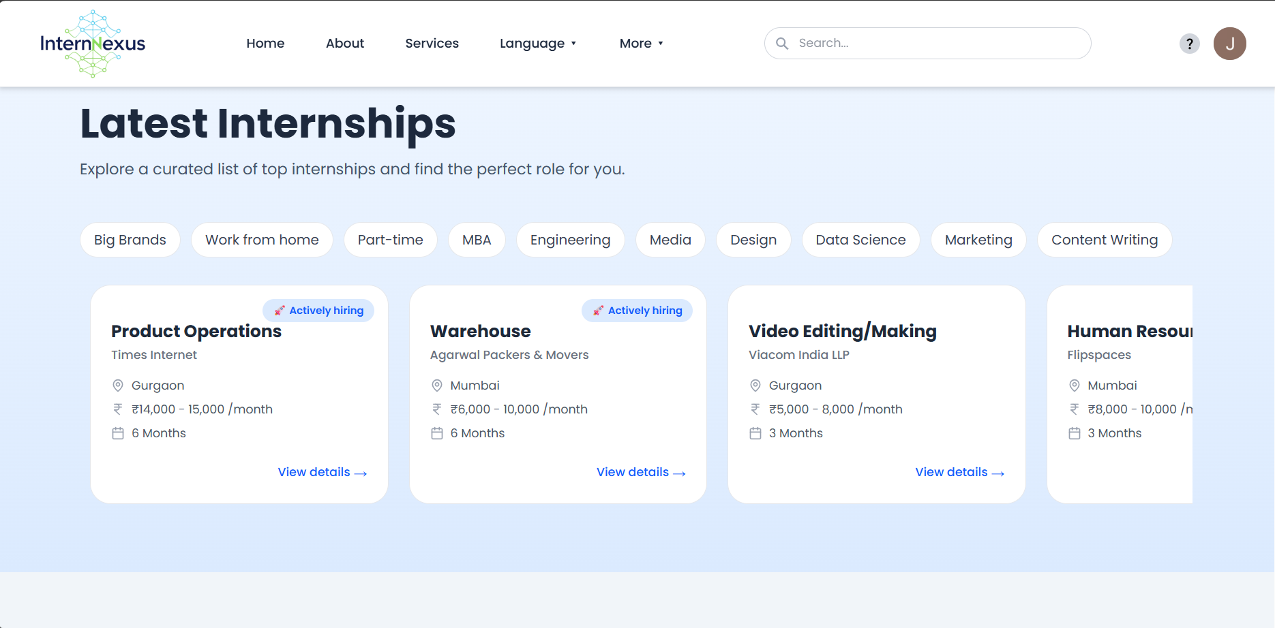This screenshot has height=628, width=1275.
Task: Click rupee icon on Warehouse card
Action: tap(437, 409)
